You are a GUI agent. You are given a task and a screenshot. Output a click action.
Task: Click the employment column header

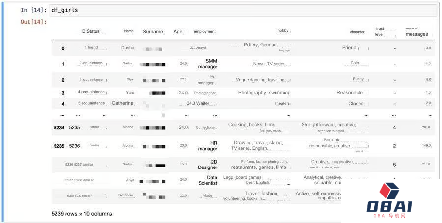click(204, 32)
